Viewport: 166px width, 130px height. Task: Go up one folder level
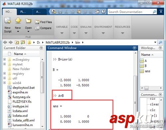tap(17, 42)
